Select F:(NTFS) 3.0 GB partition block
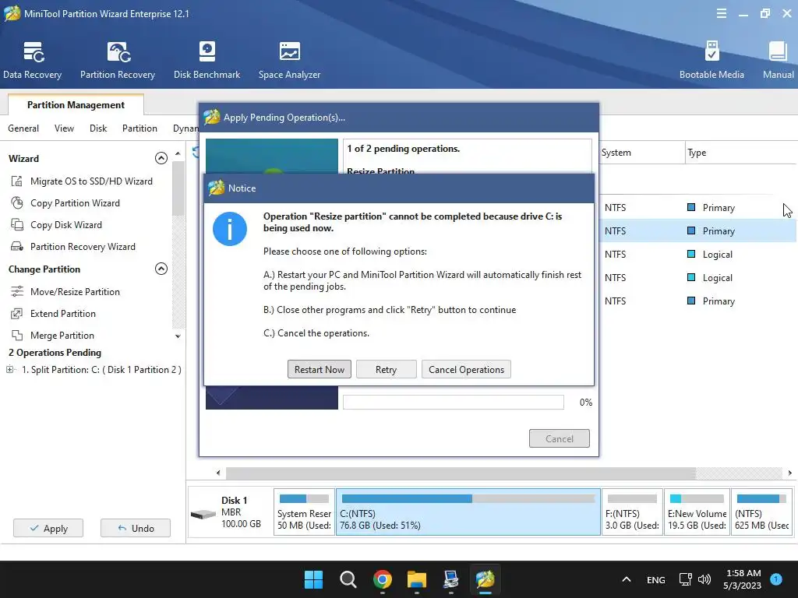This screenshot has height=598, width=798. click(x=632, y=512)
